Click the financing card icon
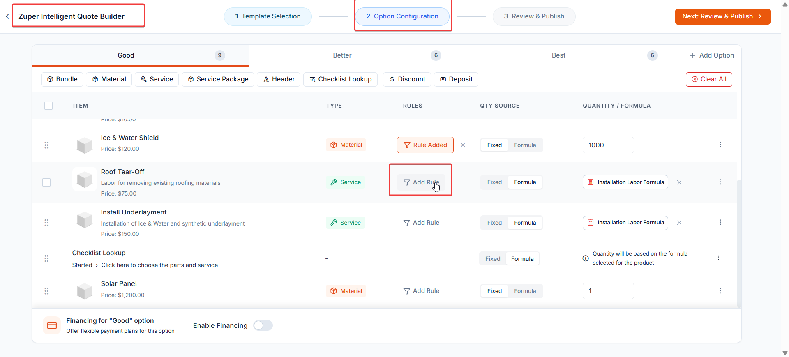789x357 pixels. click(52, 325)
